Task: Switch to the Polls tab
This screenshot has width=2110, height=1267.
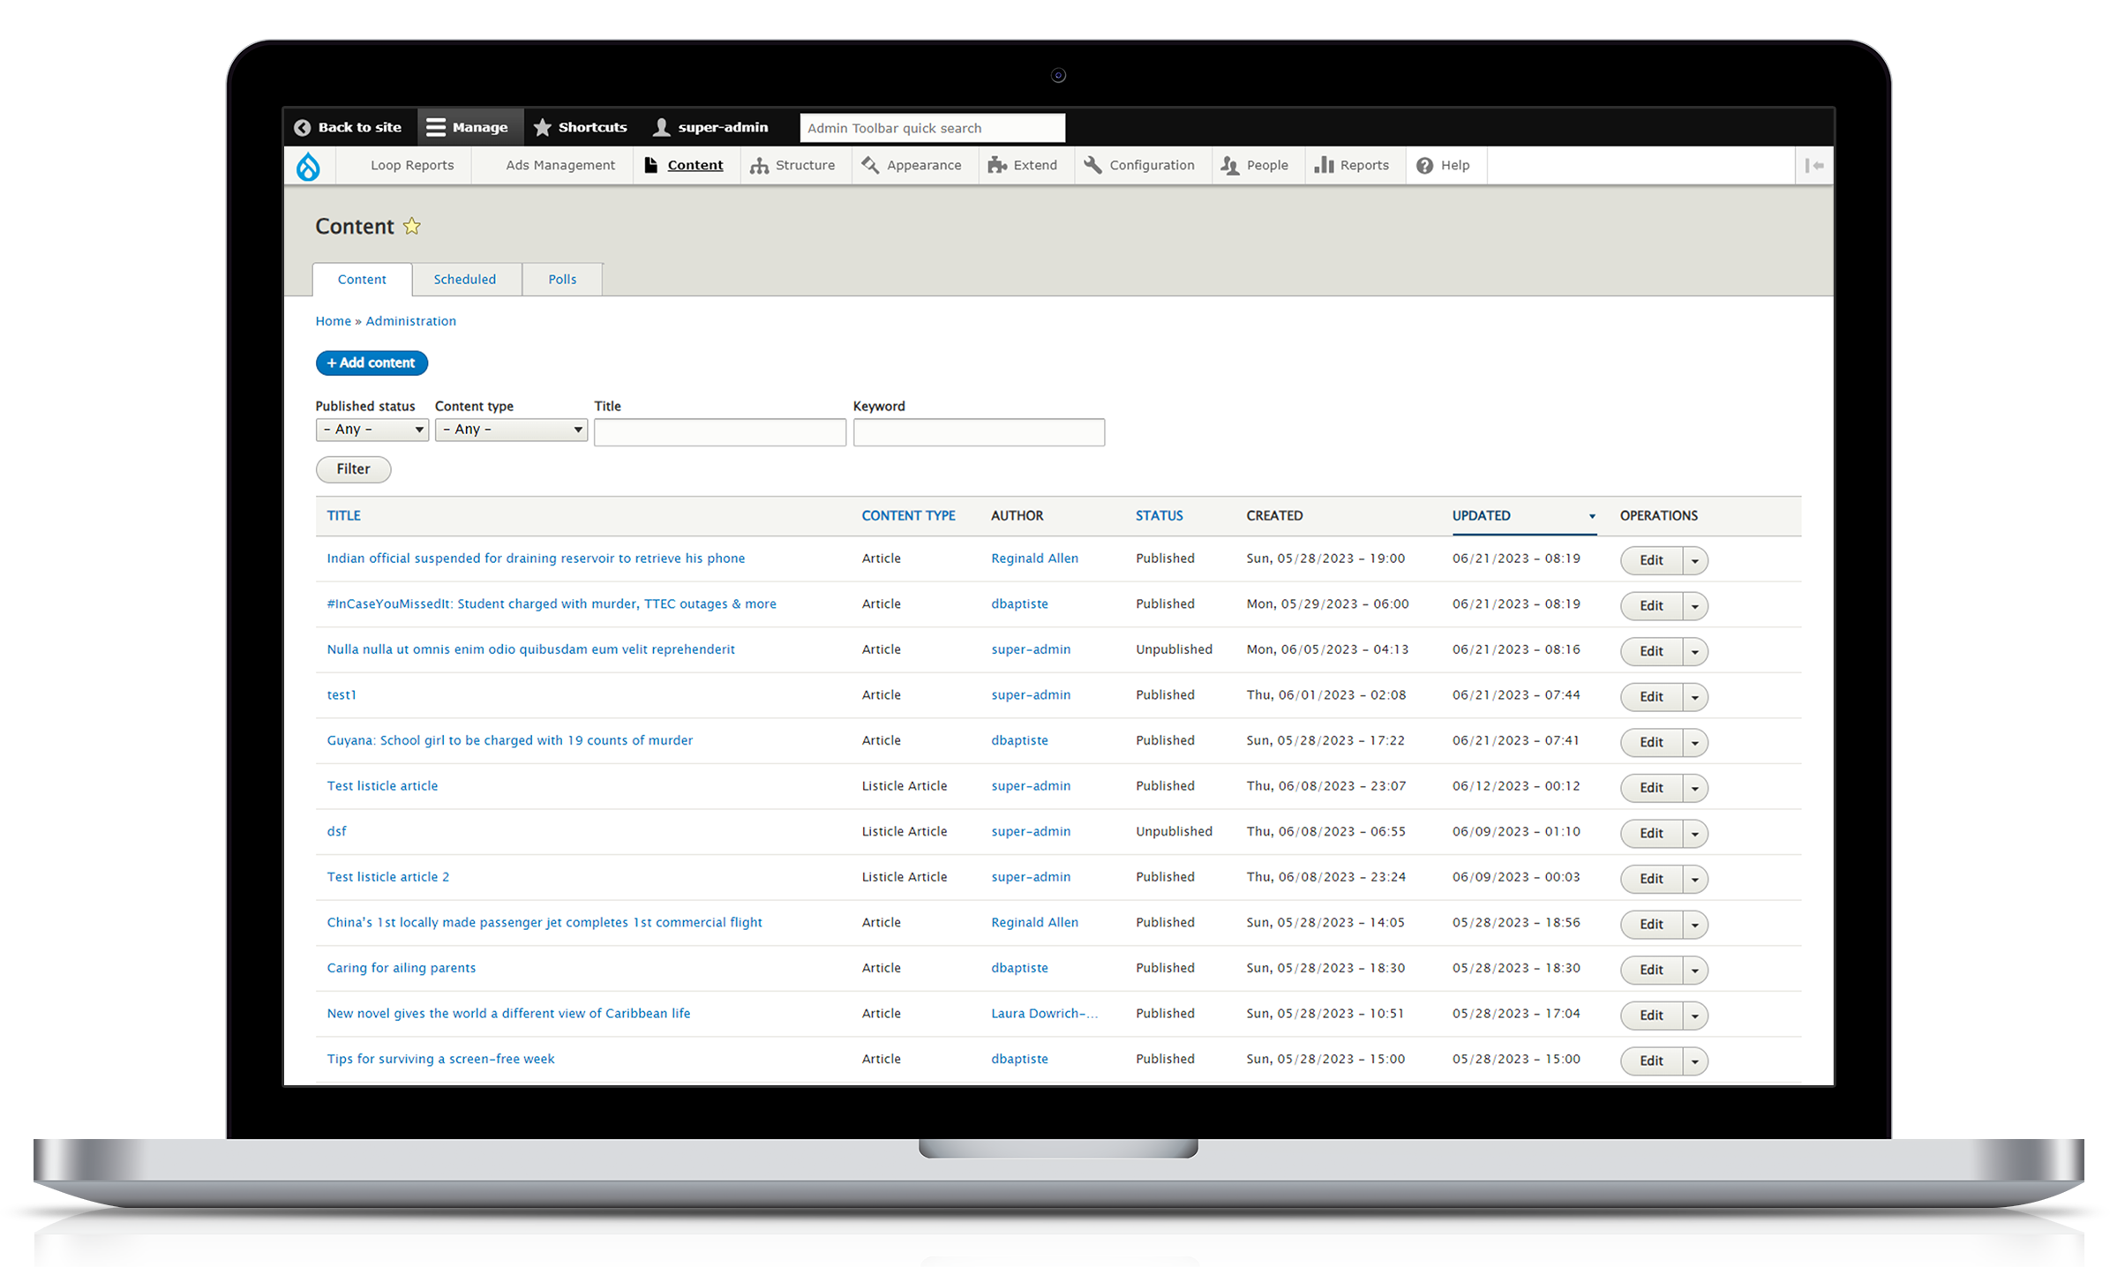Action: tap(562, 280)
